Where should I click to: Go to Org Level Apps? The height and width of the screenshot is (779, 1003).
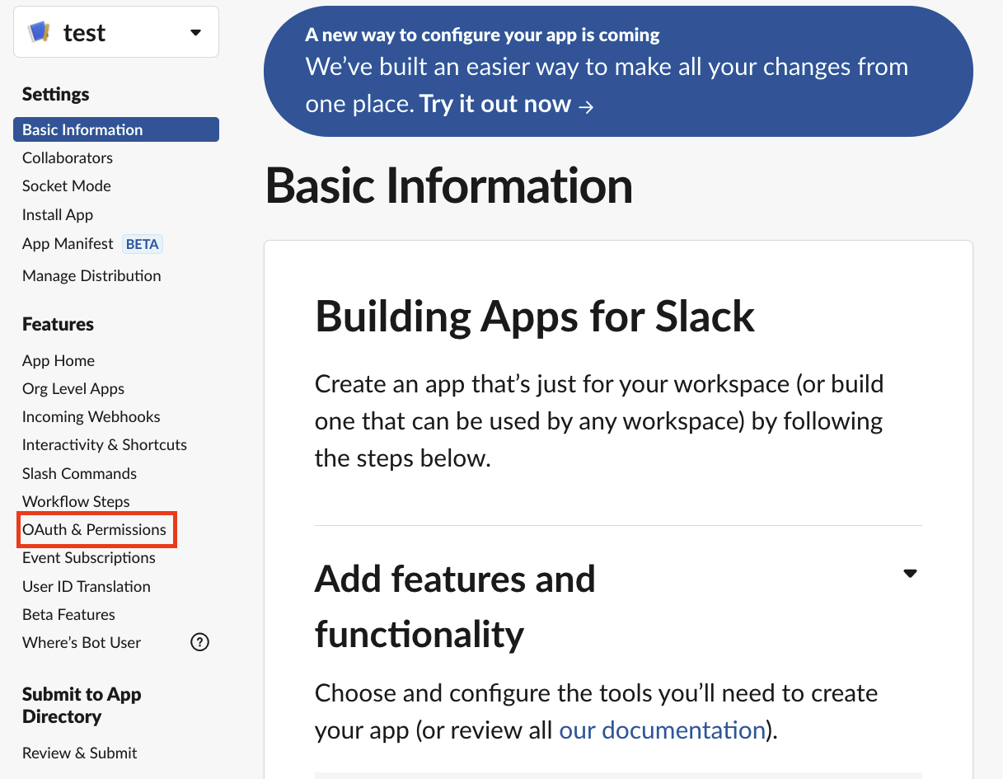pos(73,388)
